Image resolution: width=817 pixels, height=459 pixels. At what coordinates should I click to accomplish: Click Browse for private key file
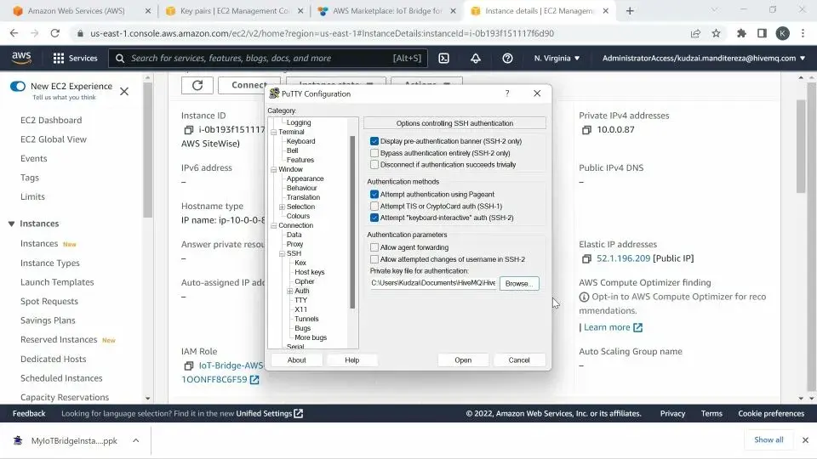coord(519,284)
